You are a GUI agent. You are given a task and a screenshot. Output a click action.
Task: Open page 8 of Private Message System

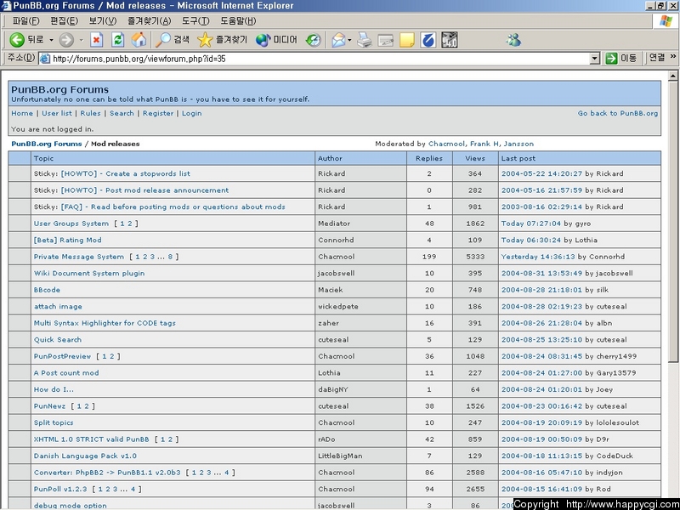[171, 257]
